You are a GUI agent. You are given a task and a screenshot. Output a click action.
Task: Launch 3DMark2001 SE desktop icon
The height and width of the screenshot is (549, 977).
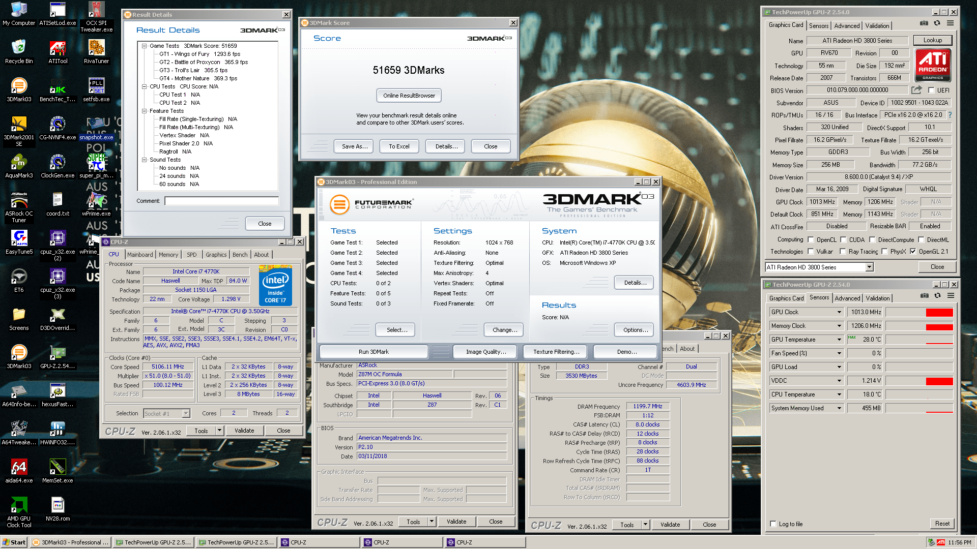pyautogui.click(x=19, y=131)
